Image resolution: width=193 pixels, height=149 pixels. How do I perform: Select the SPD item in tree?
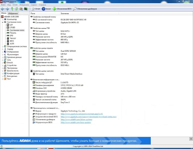[x=11, y=35]
